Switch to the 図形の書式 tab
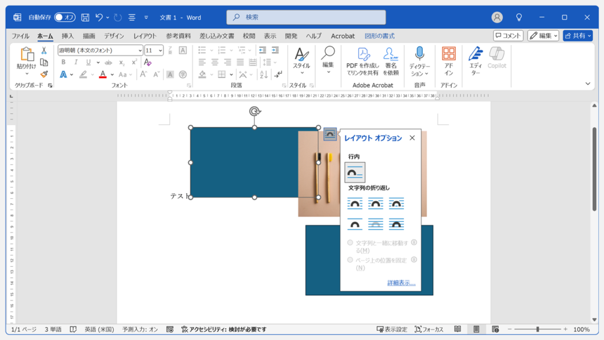Image resolution: width=604 pixels, height=340 pixels. pyautogui.click(x=379, y=36)
